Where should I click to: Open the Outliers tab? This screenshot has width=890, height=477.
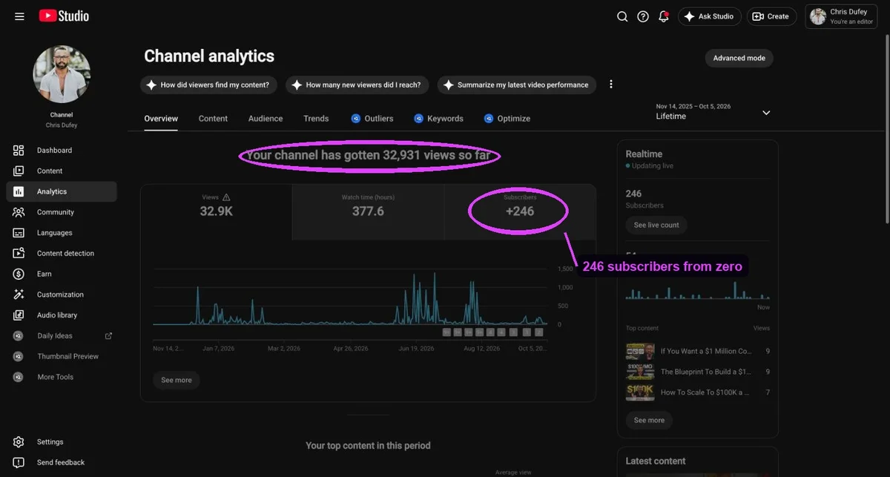372,119
